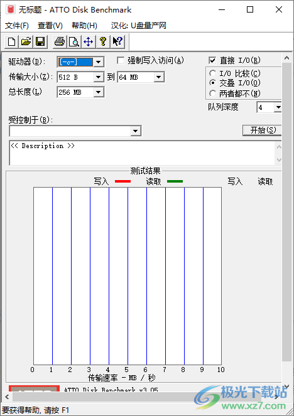Screen dimensions: 294x416
Task: Click the 测试结果 group label
Action: pos(145,171)
